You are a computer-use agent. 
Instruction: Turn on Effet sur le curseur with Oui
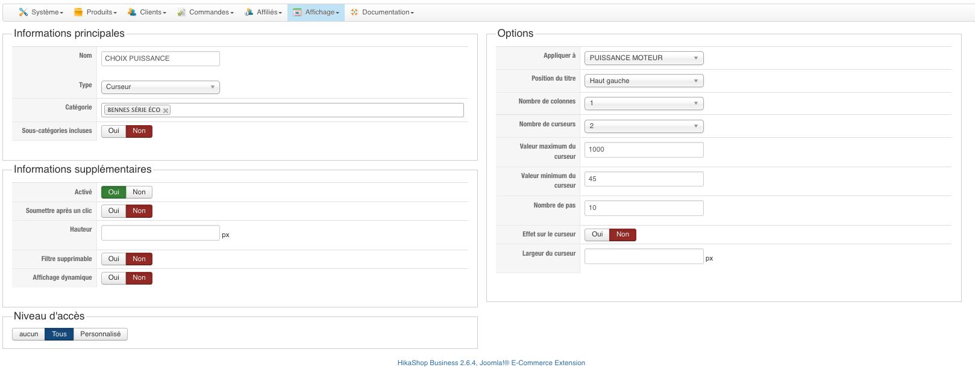[597, 235]
